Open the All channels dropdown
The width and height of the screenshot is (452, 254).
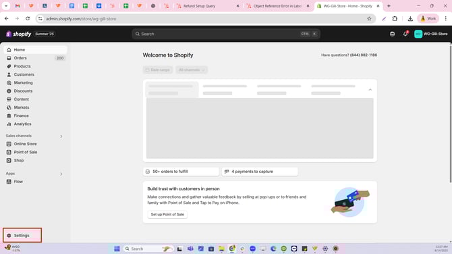(x=192, y=70)
